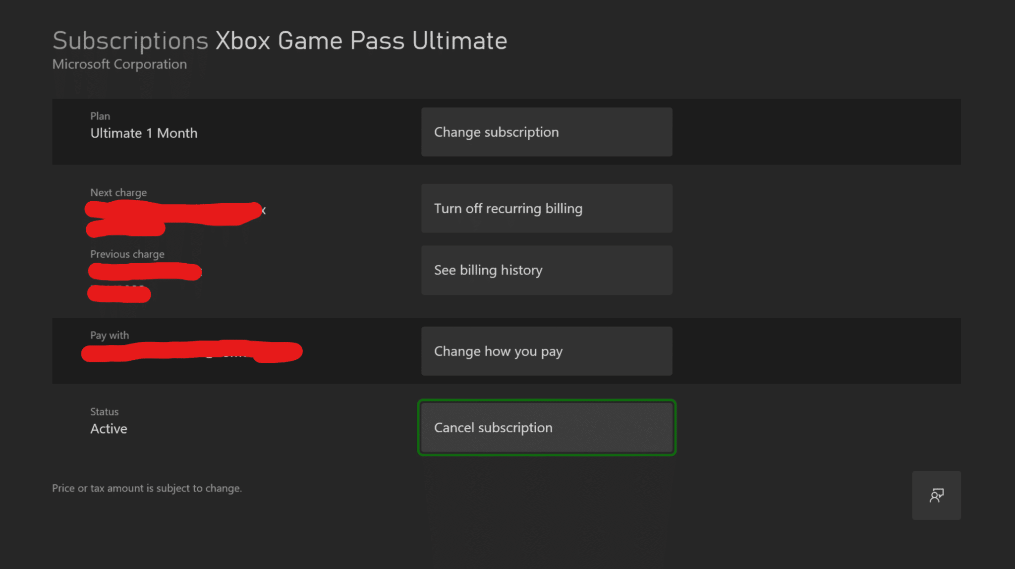Click the Active status value
Screen dimensions: 1015x569
point(109,429)
